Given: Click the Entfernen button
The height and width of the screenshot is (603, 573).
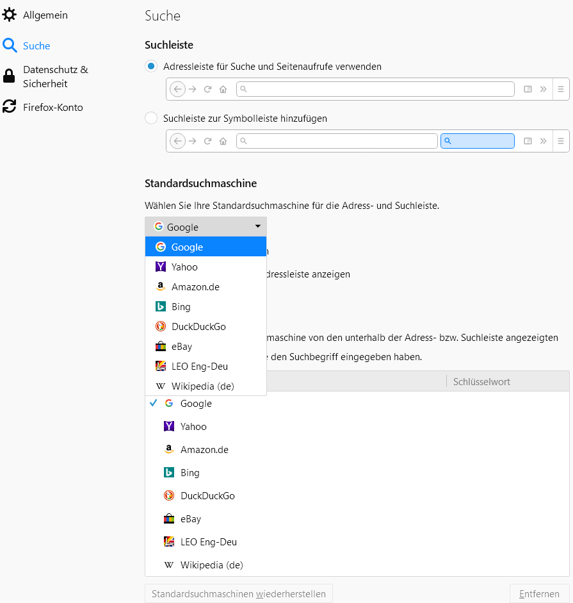Looking at the screenshot, I should (539, 593).
